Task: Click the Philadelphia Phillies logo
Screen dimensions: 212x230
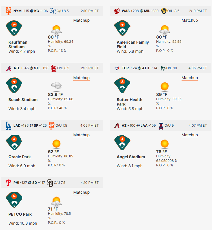Action: [8, 183]
